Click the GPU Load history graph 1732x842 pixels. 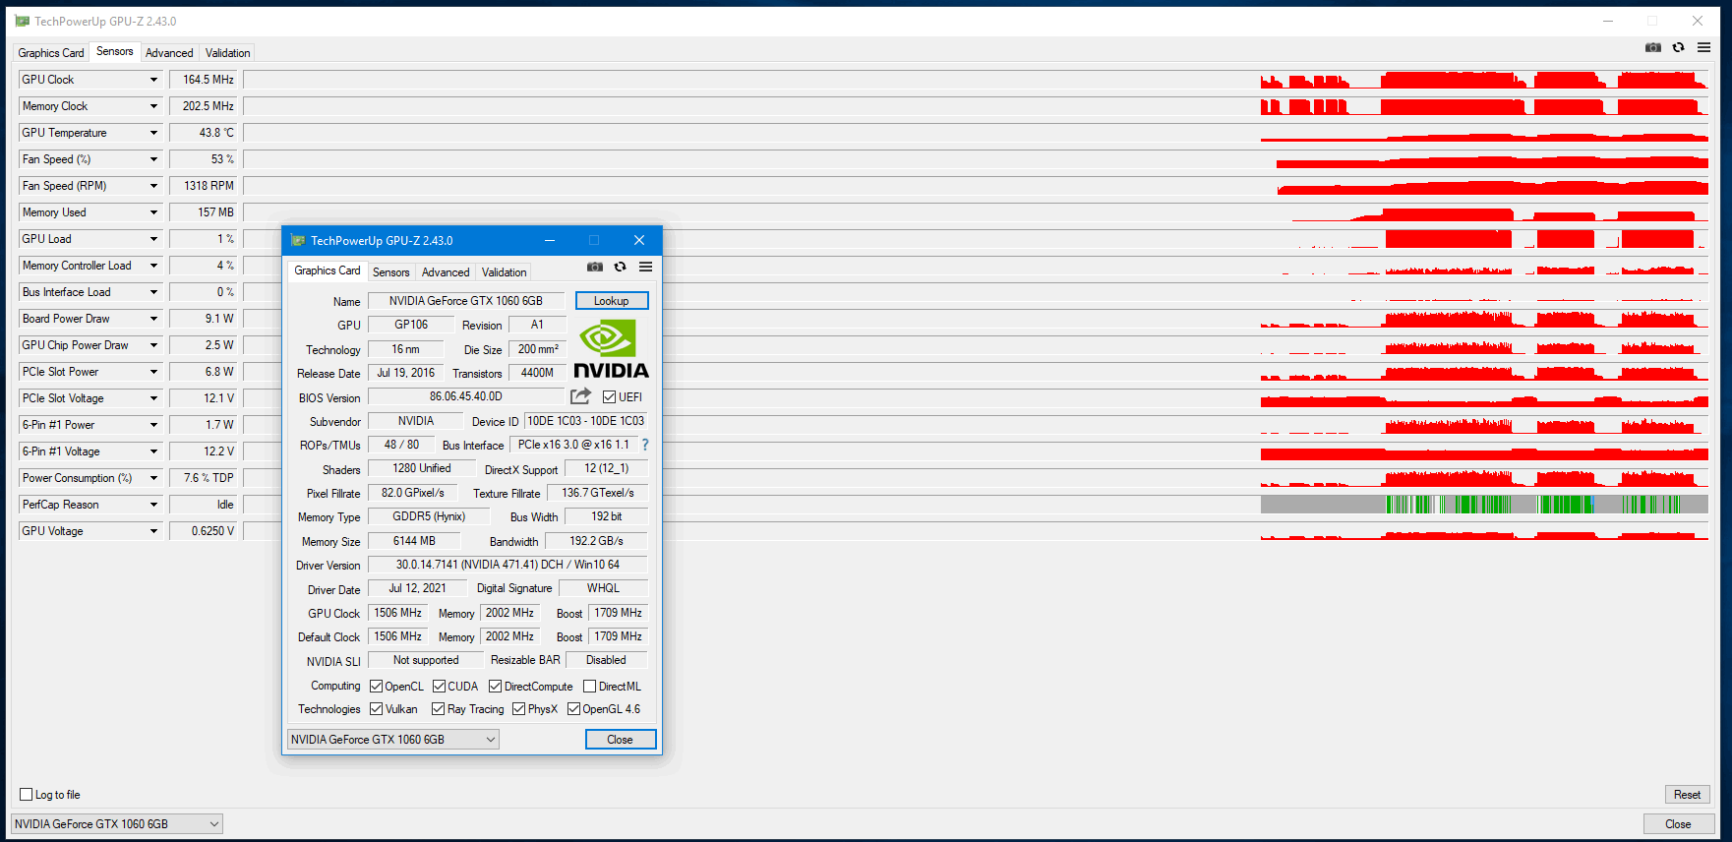[x=977, y=239]
